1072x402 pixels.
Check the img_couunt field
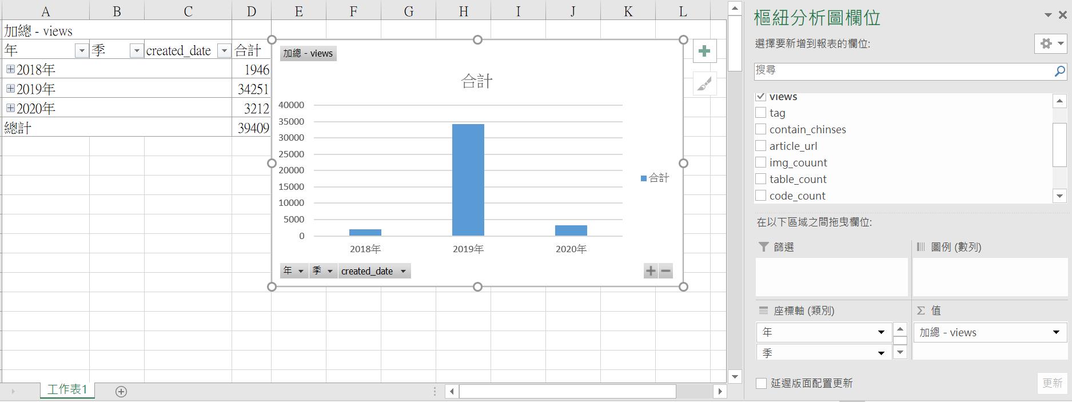761,162
